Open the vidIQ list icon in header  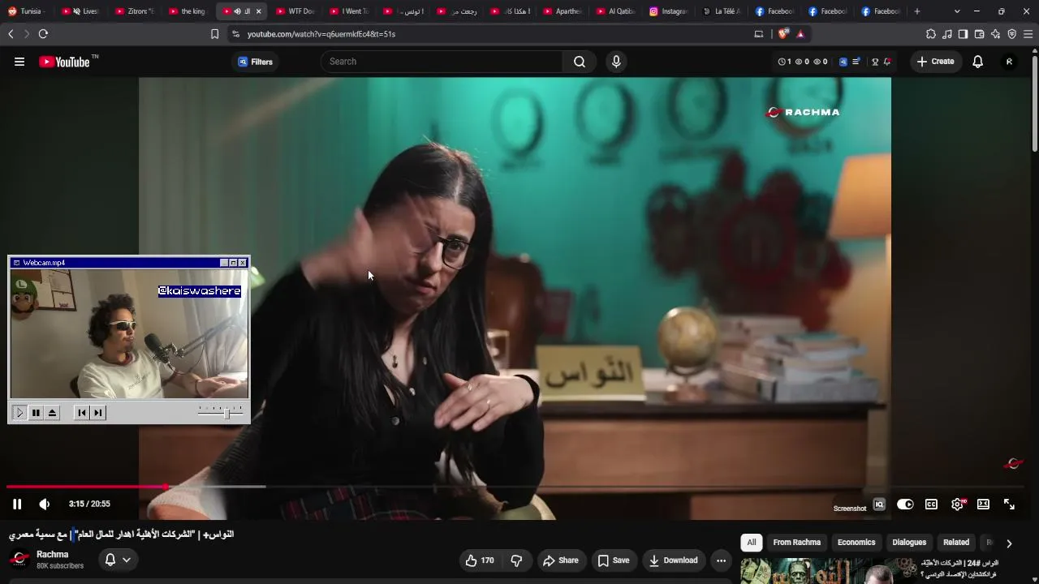(856, 62)
